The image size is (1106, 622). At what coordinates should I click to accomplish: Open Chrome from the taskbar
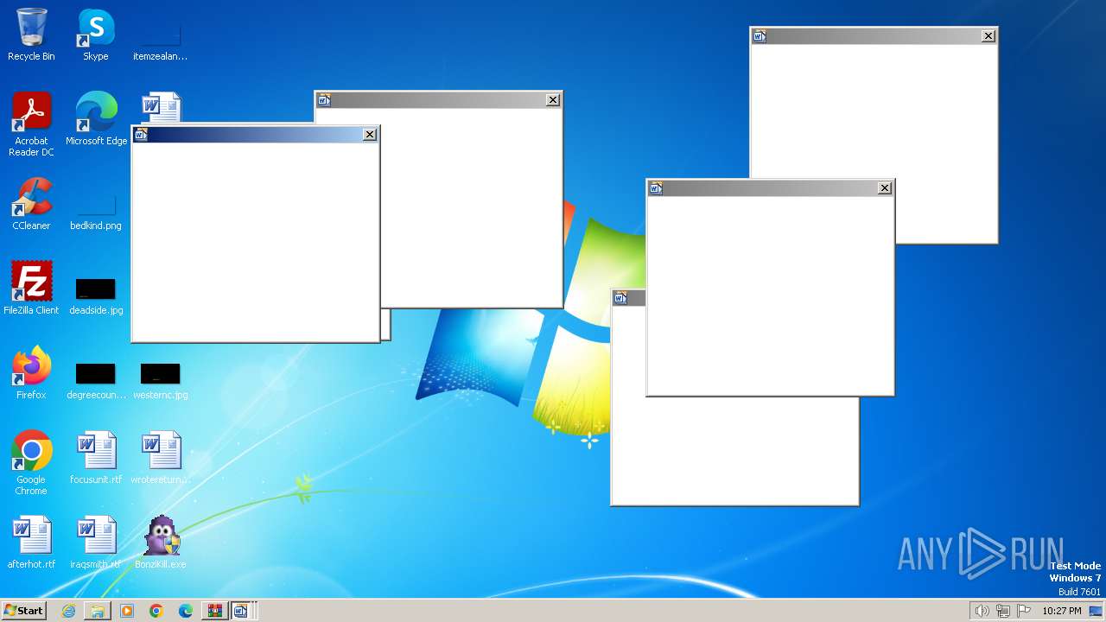tap(156, 611)
